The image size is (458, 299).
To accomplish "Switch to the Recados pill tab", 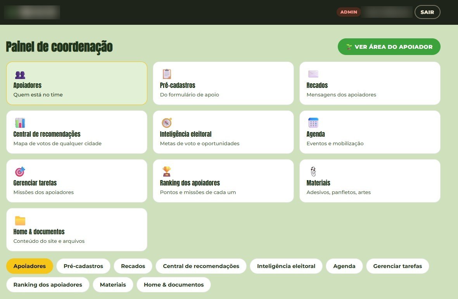I will coord(133,266).
